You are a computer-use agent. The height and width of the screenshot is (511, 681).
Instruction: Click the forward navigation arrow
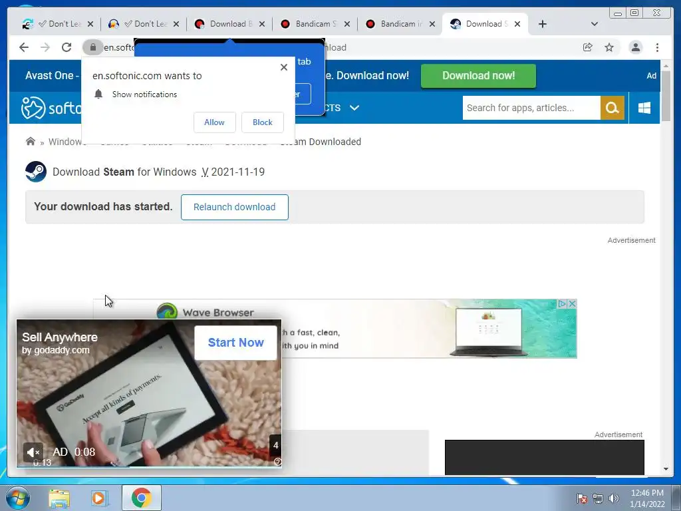[x=45, y=47]
